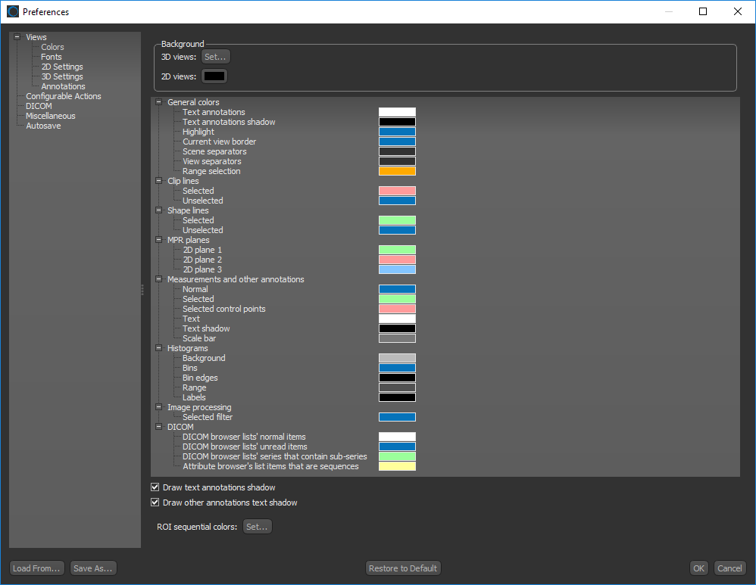Collapse the Histograms section
This screenshot has height=585, width=756.
coord(159,348)
